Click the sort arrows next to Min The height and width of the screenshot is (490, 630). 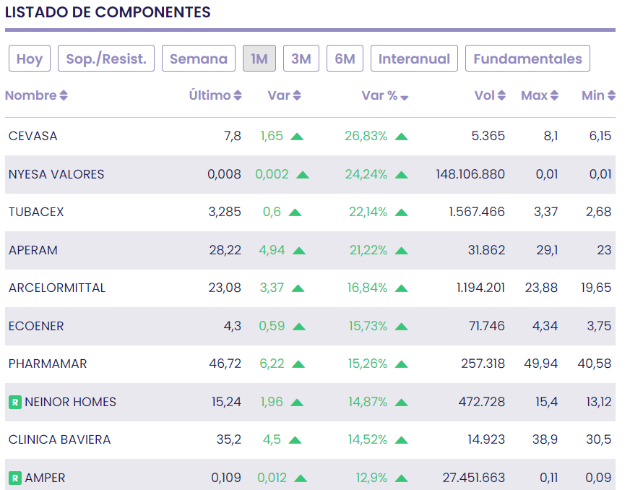611,96
